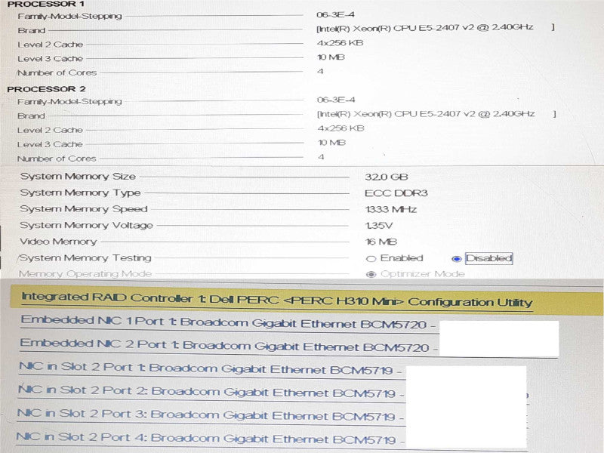The image size is (604, 453).
Task: Click the System Memory Size label
Action: (x=78, y=177)
